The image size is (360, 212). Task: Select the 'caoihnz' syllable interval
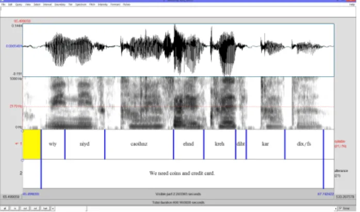tap(139, 144)
